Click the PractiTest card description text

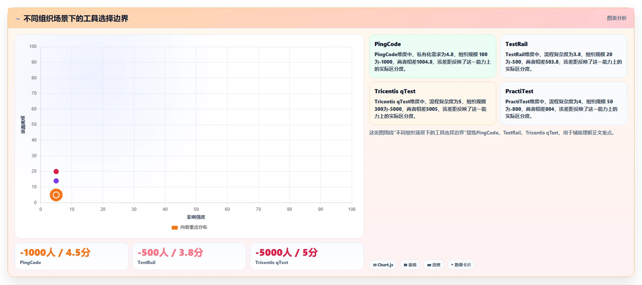click(x=561, y=109)
